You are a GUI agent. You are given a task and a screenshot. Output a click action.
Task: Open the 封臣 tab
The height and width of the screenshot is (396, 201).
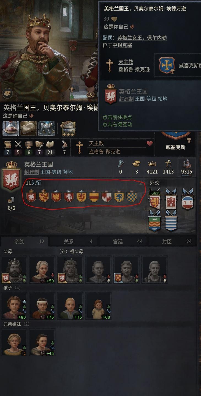[167, 241]
